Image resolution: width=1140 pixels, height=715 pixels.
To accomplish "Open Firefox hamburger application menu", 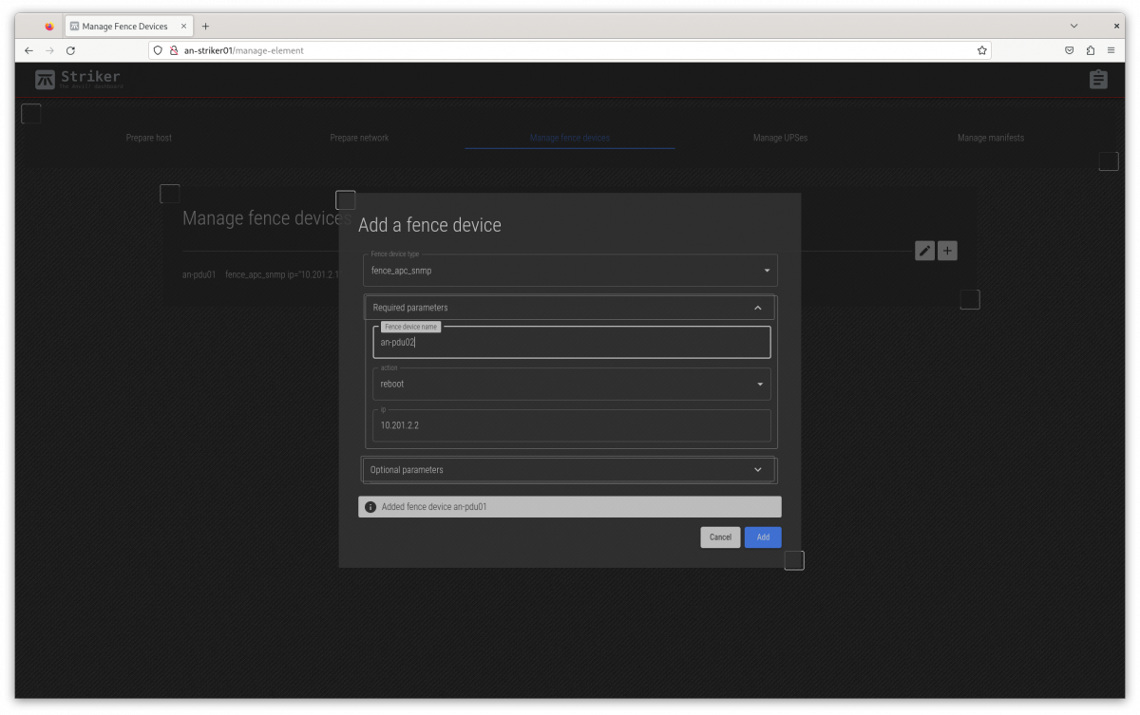I will 1111,50.
